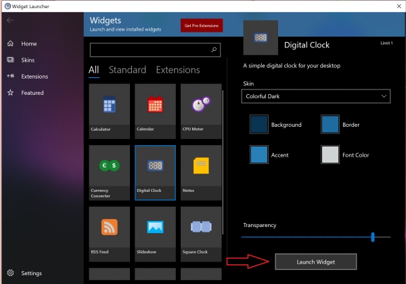Image resolution: width=406 pixels, height=284 pixels.
Task: Open the Home page from the sidebar label
Action: [x=29, y=43]
